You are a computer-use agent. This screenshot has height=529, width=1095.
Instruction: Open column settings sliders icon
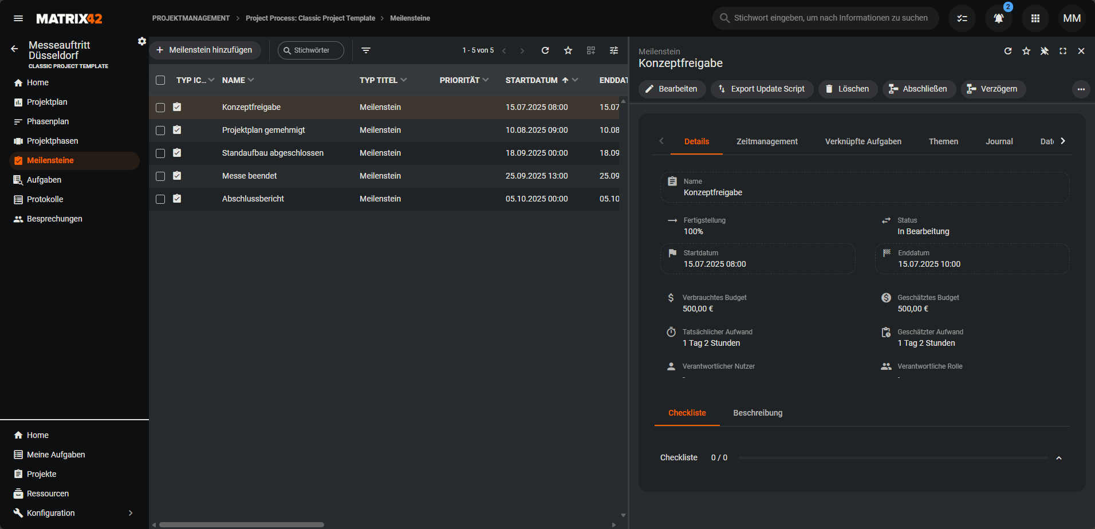coord(614,50)
